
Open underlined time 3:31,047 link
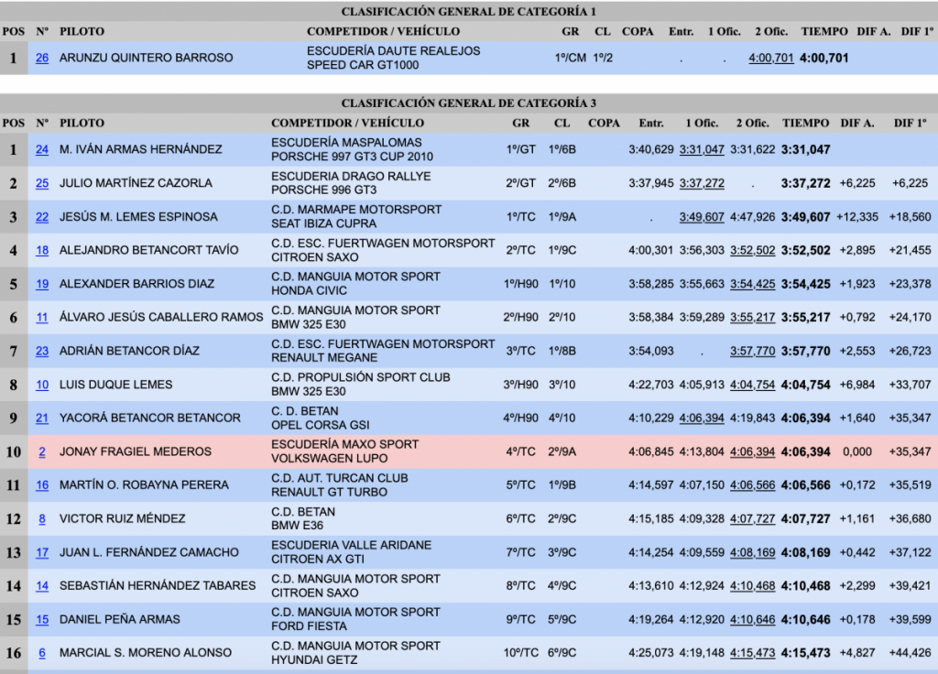pos(702,149)
